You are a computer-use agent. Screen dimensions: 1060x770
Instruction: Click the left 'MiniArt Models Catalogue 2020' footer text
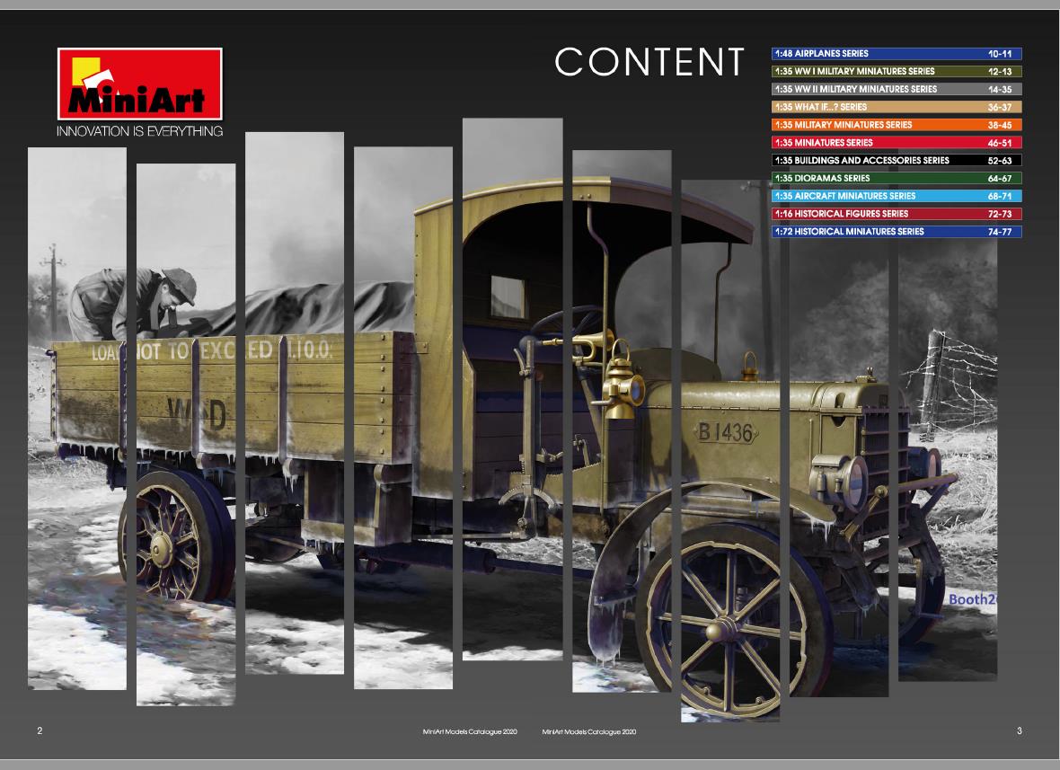[x=470, y=732]
